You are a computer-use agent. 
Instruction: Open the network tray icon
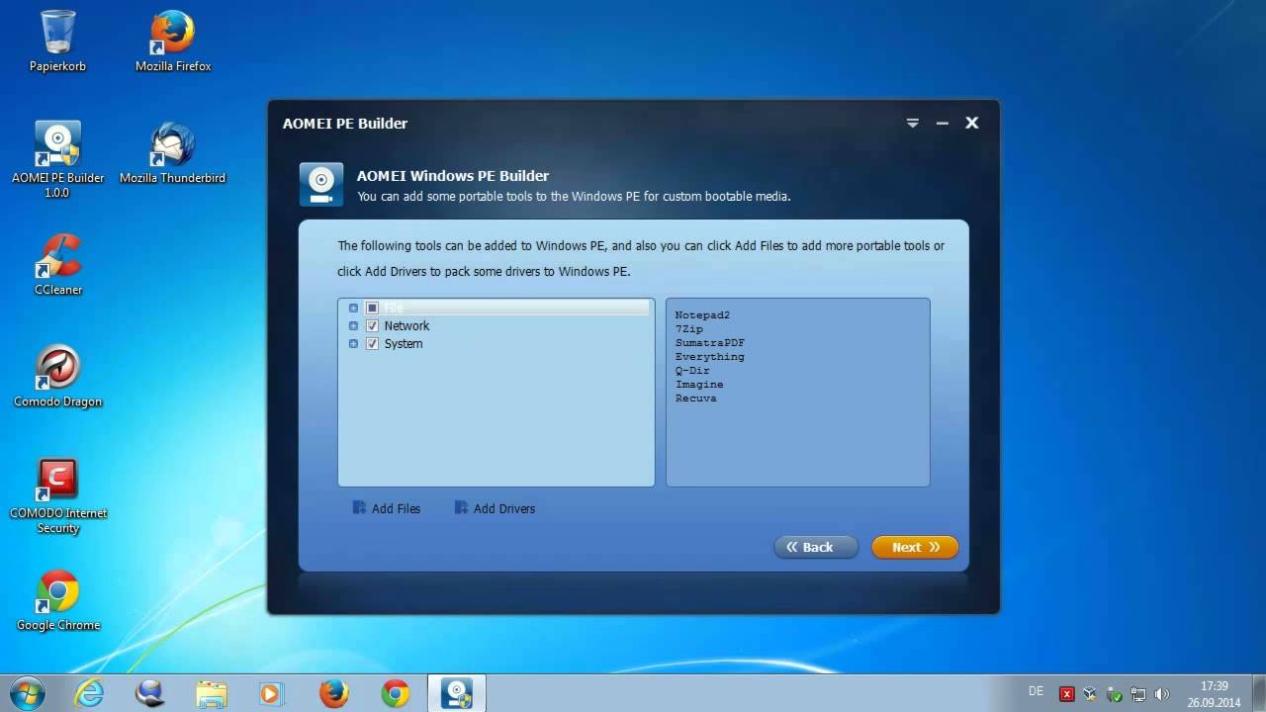1138,694
